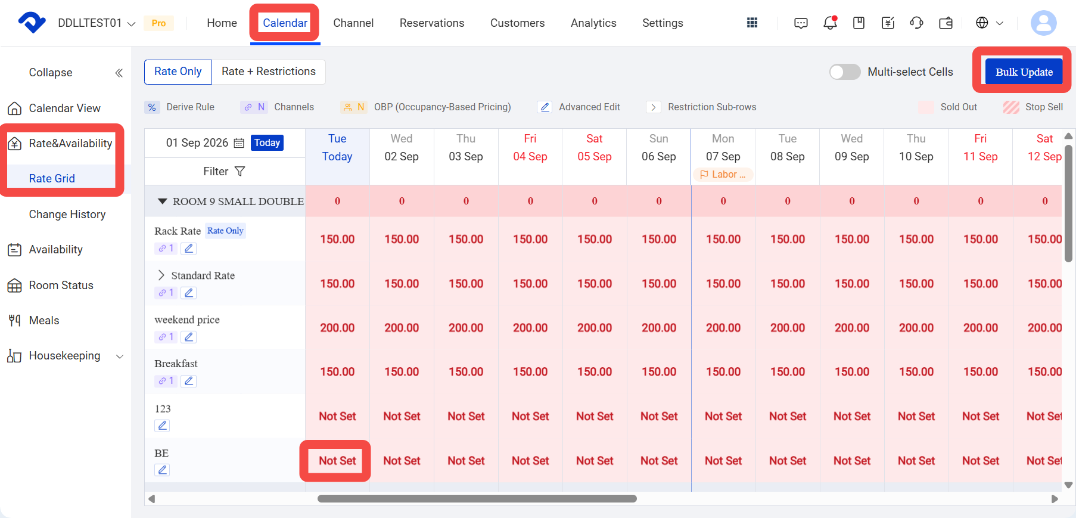This screenshot has height=518, width=1076.
Task: Open the language globe dropdown
Action: tap(989, 23)
